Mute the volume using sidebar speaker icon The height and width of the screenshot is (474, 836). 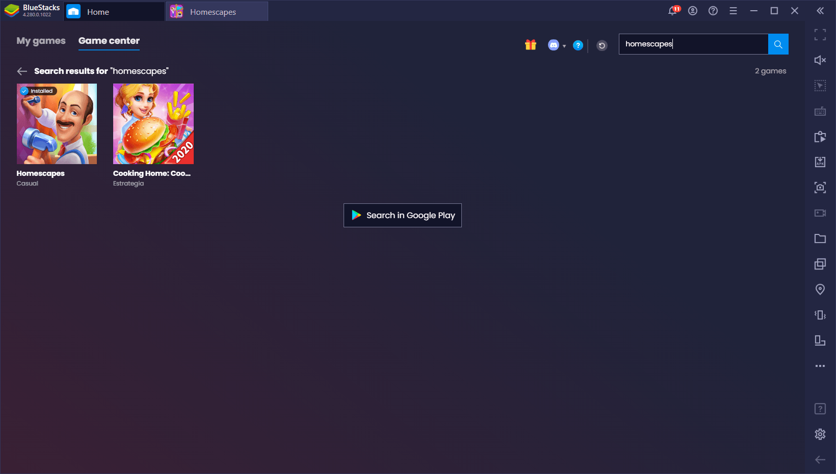point(820,60)
